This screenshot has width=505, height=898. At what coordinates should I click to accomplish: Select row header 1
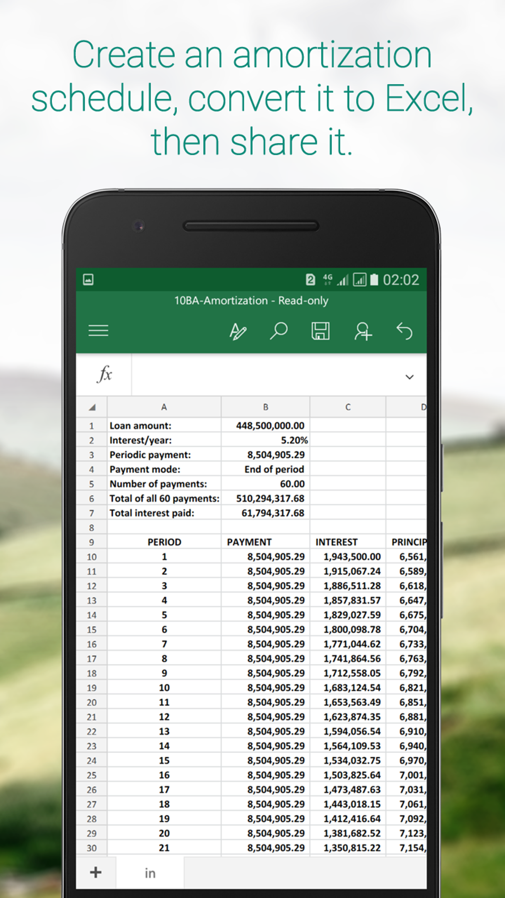tap(92, 425)
